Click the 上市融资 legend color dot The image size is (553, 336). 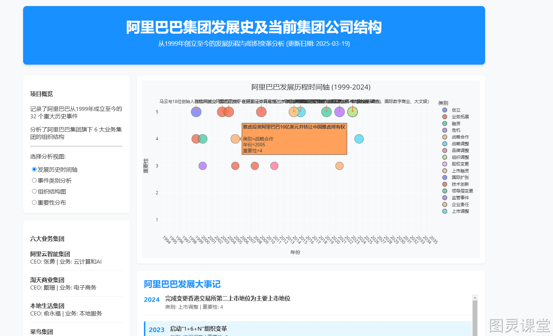(445, 171)
